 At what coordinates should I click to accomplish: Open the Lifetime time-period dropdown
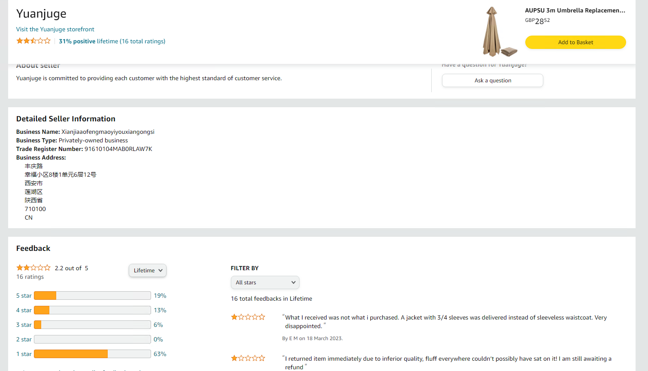pyautogui.click(x=148, y=270)
